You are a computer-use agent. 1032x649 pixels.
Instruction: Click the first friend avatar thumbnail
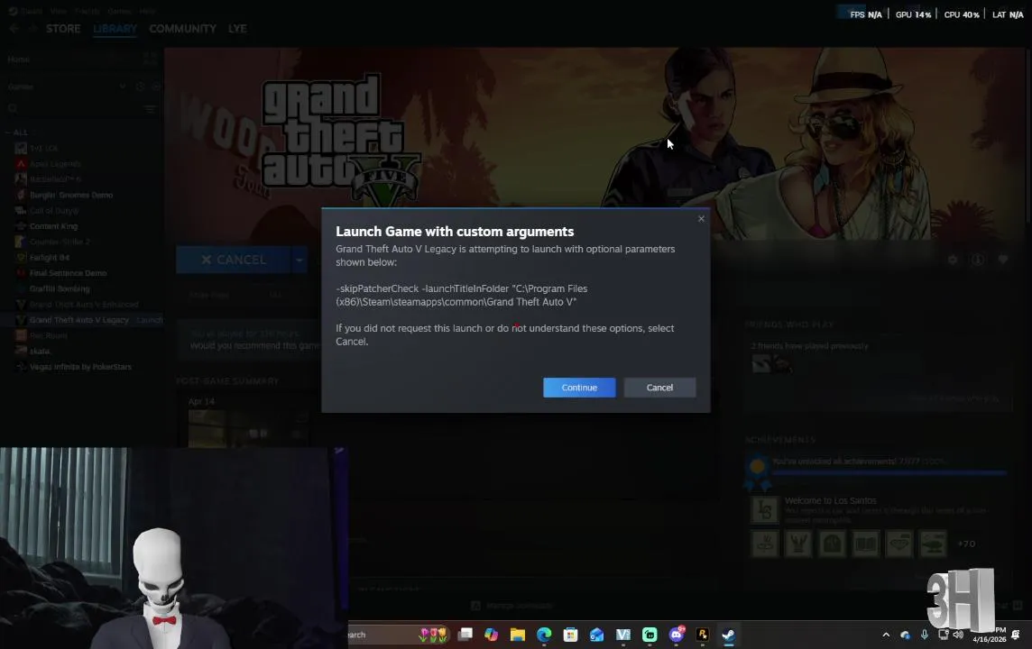(760, 363)
